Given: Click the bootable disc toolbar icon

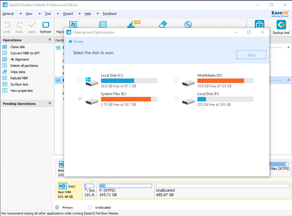Looking at the screenshot, I should 188,24.
